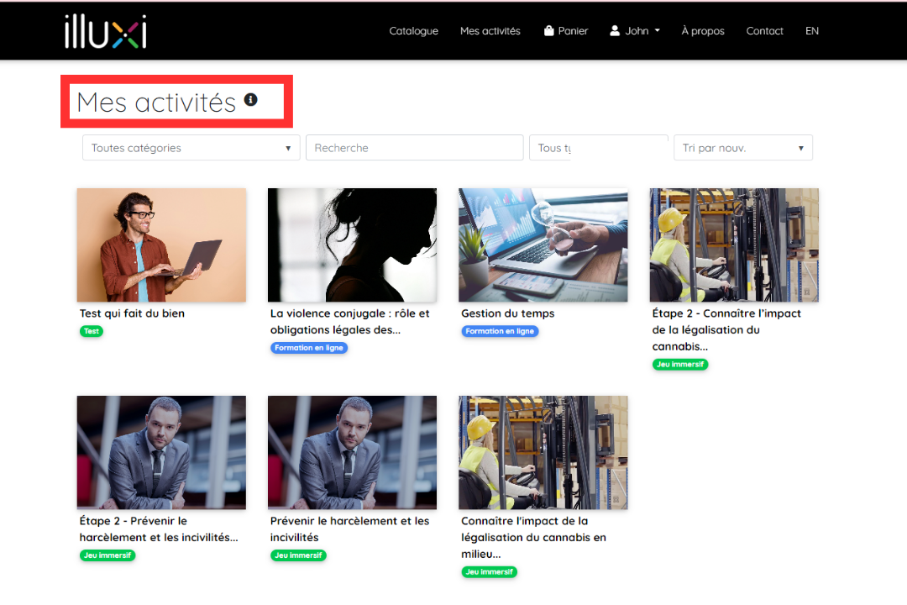Click Prévenir le harcèlement et les incivilités title
The image size is (907, 605).
point(350,529)
